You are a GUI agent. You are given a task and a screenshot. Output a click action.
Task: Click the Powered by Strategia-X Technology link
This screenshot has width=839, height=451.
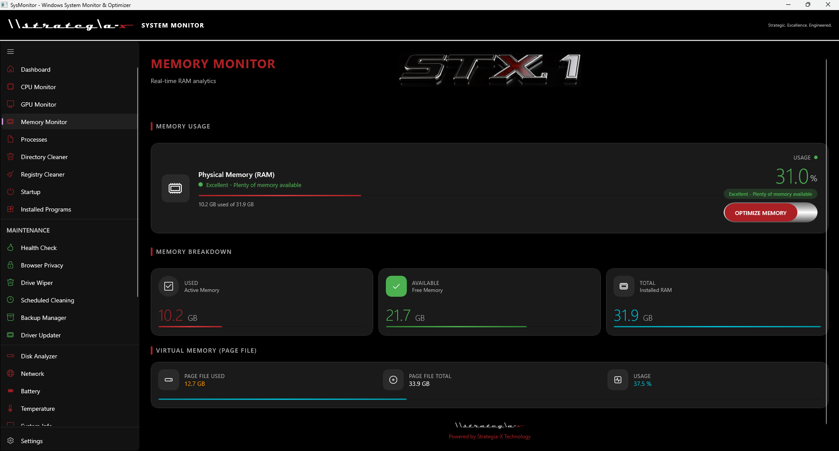[489, 436]
